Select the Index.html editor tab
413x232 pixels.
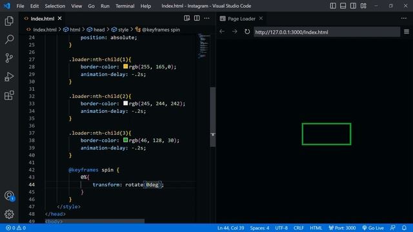42,19
